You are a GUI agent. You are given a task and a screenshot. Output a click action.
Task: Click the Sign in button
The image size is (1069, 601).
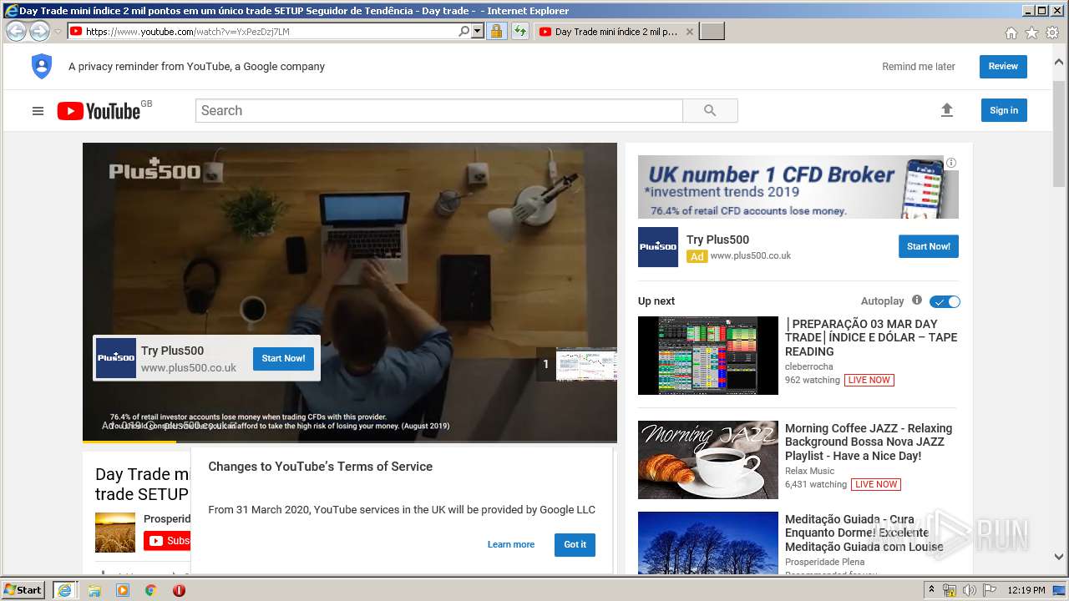tap(1004, 110)
